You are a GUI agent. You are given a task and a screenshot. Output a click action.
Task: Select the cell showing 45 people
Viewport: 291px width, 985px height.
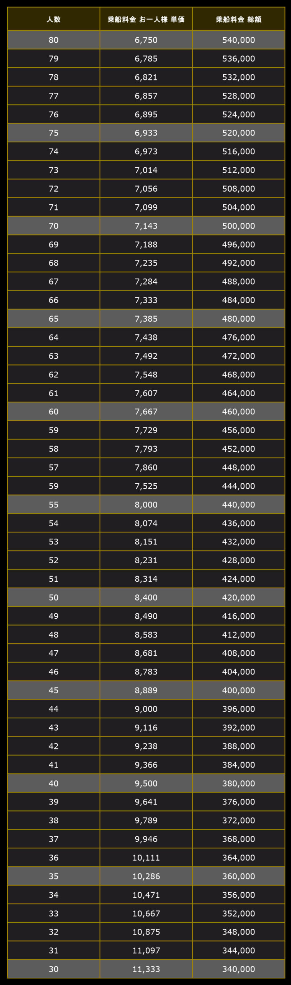53,690
